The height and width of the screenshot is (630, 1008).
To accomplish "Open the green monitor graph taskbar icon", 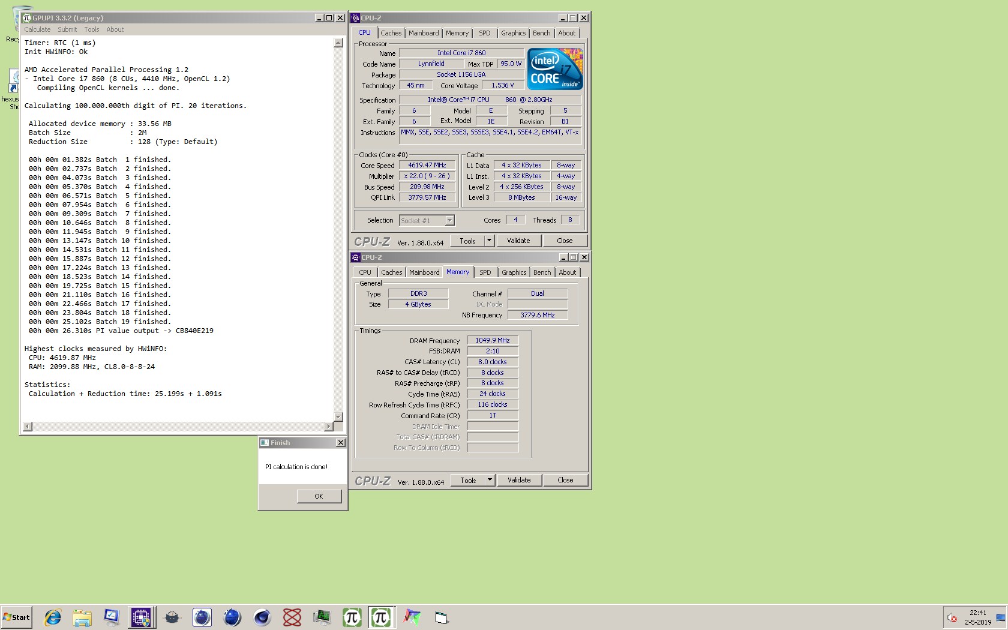I will 322,617.
